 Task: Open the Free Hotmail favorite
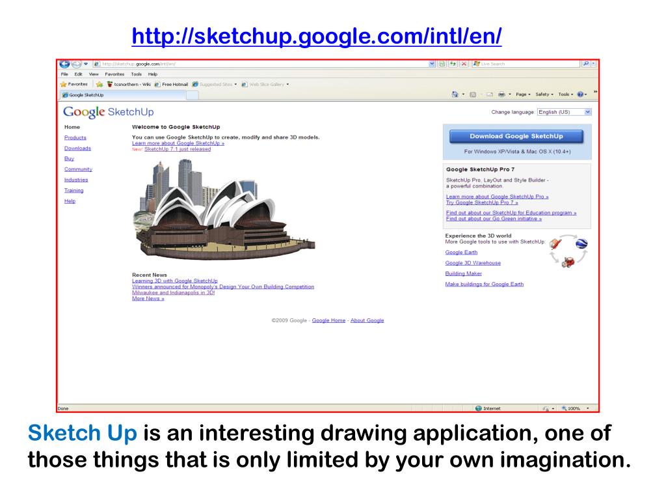171,84
